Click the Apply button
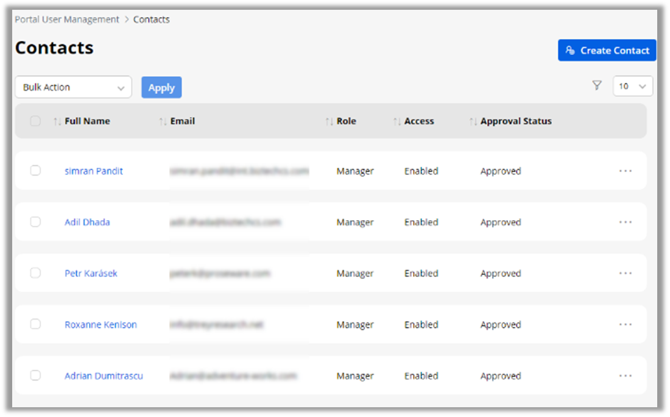The height and width of the screenshot is (417, 670). 161,88
